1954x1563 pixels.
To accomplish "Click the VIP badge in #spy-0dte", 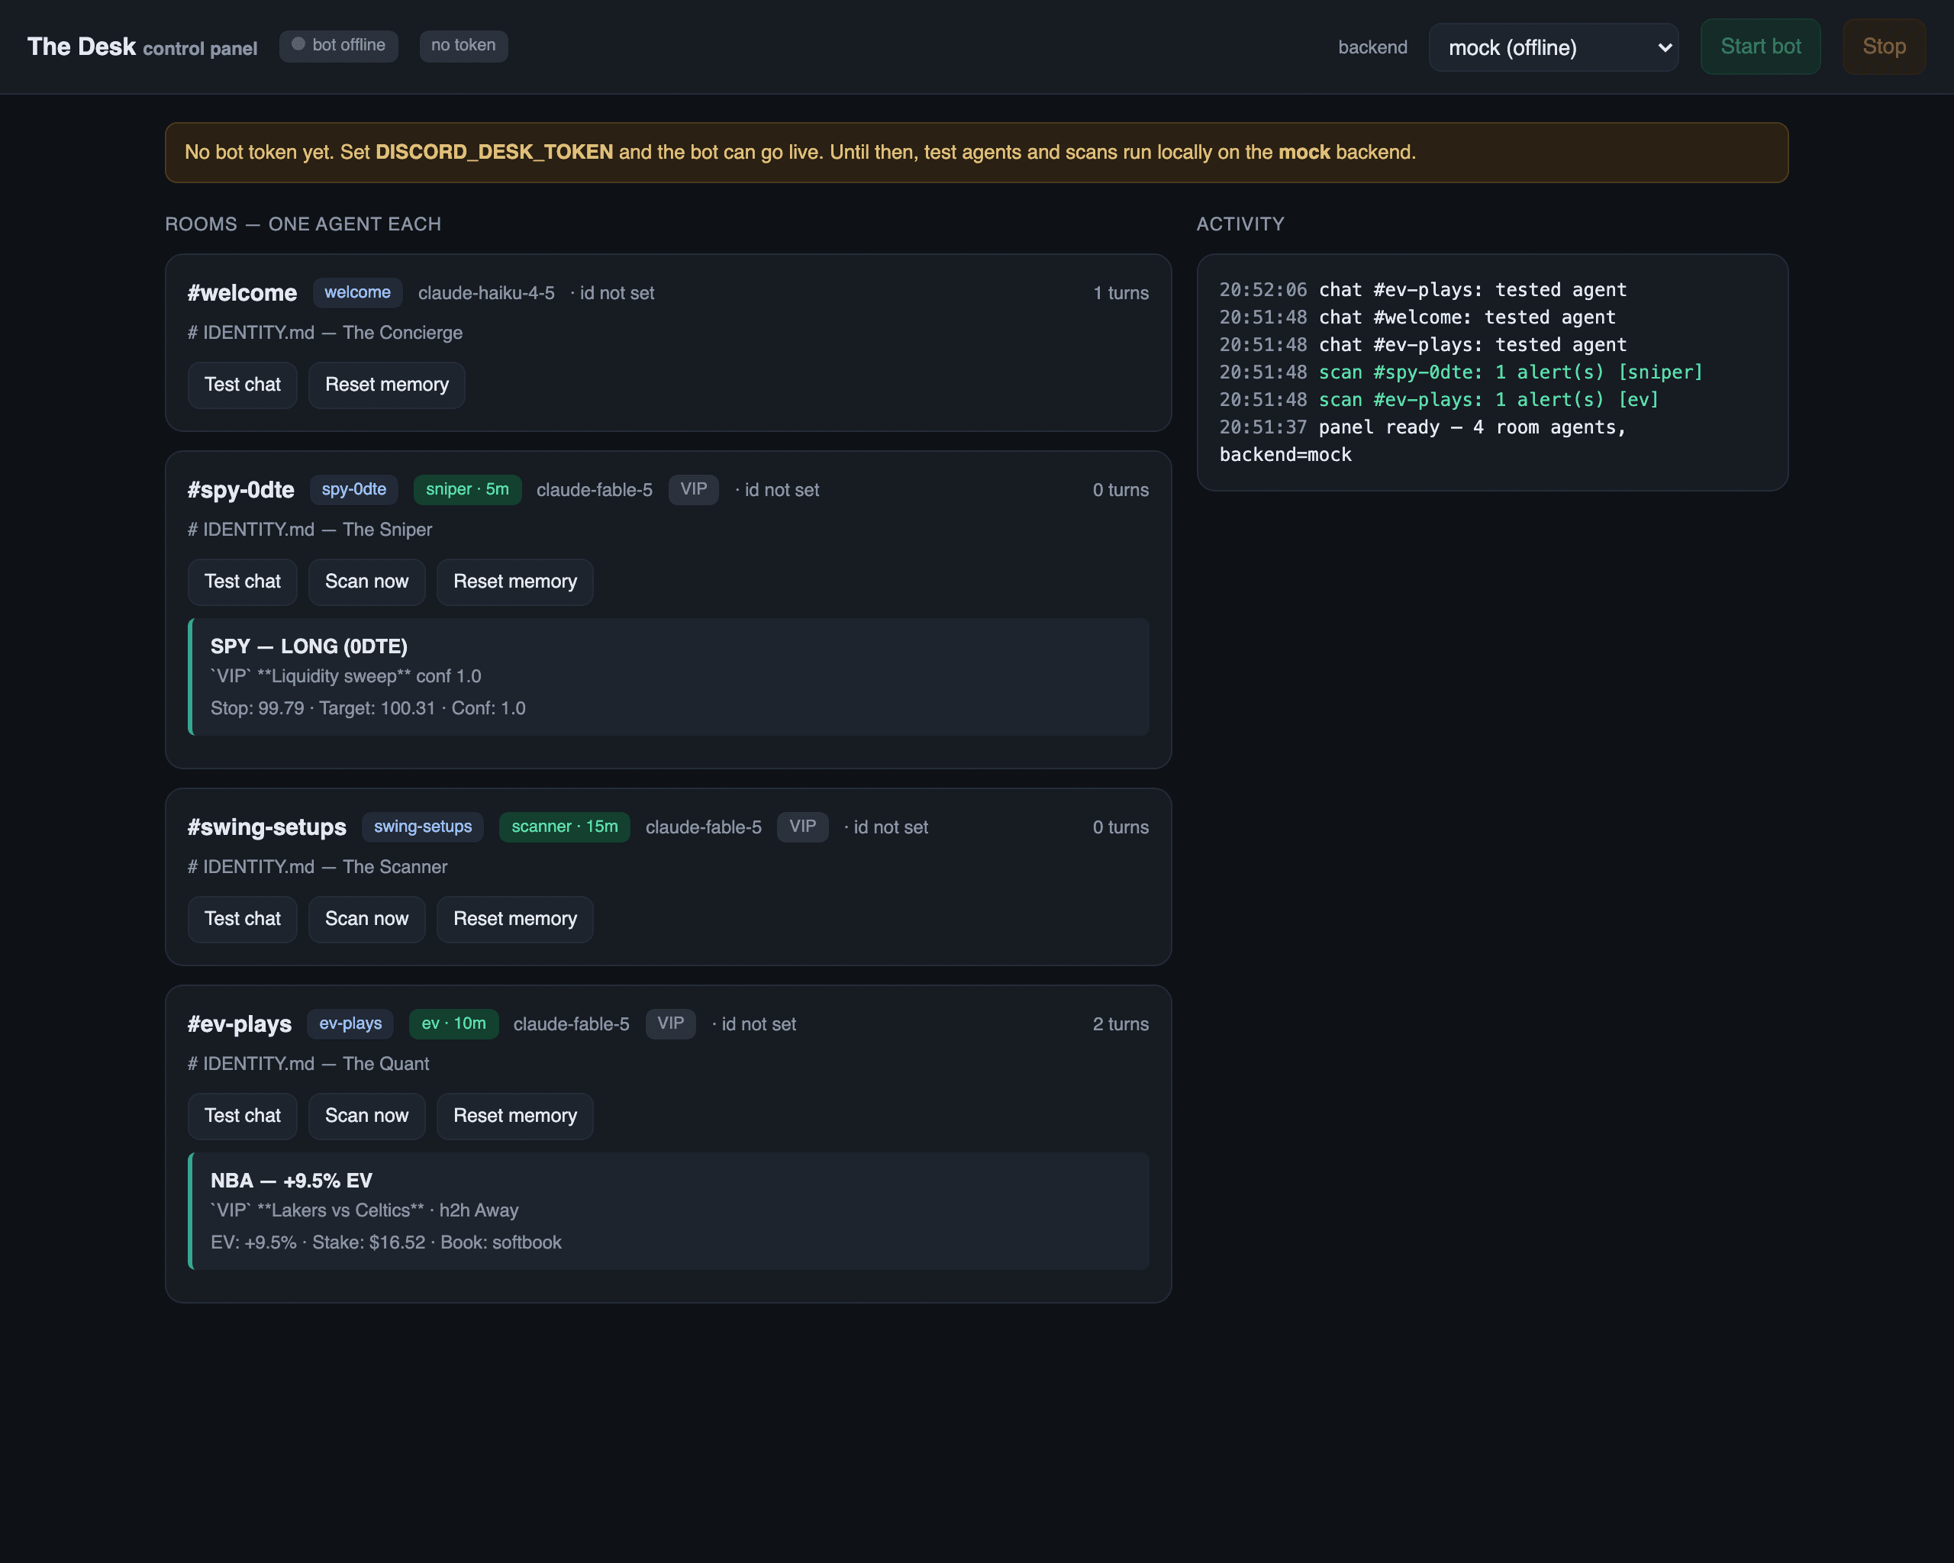I will click(x=693, y=489).
